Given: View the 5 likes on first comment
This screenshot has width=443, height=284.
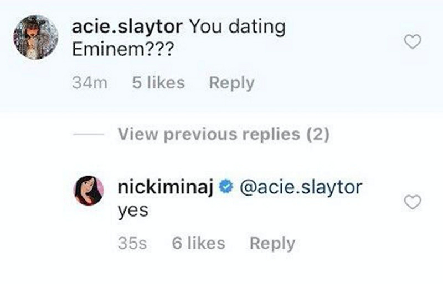Looking at the screenshot, I should 158,83.
